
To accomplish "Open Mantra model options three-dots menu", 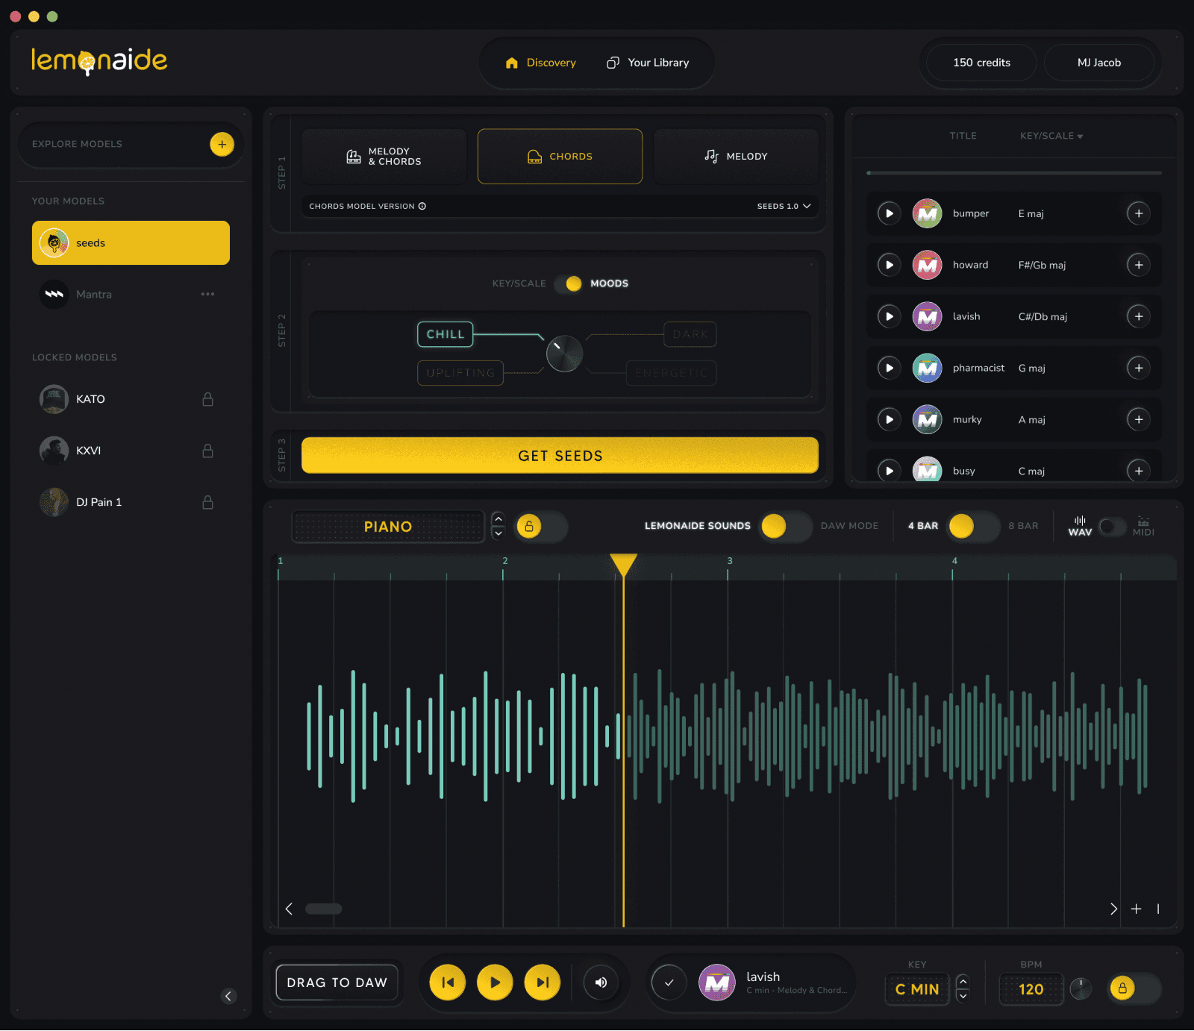I will (x=207, y=294).
